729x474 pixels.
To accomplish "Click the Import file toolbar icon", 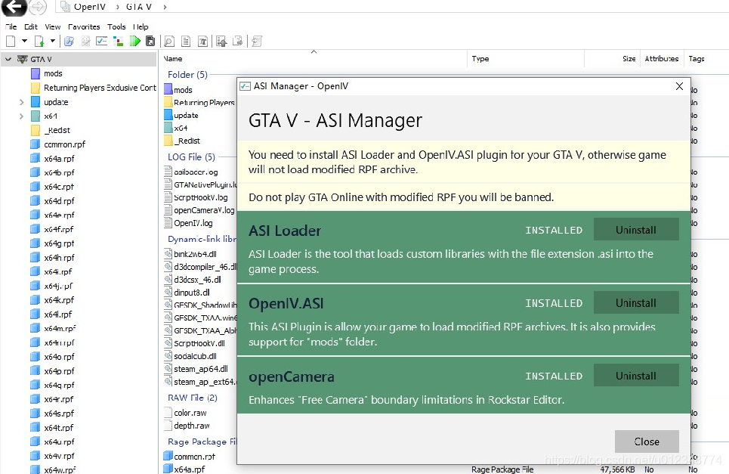I will [x=39, y=41].
